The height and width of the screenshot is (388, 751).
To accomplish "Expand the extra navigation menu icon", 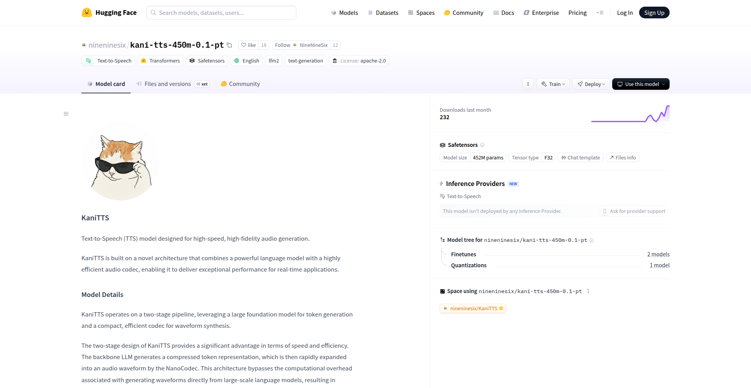I will pos(600,13).
